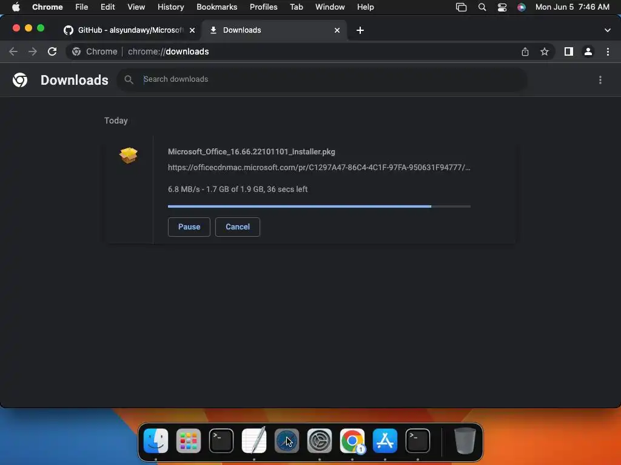Click the "Today" date heading
Image resolution: width=621 pixels, height=465 pixels.
(116, 120)
